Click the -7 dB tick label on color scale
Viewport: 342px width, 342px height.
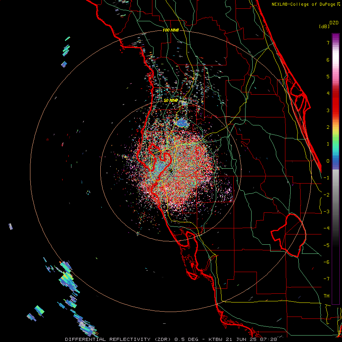326,279
